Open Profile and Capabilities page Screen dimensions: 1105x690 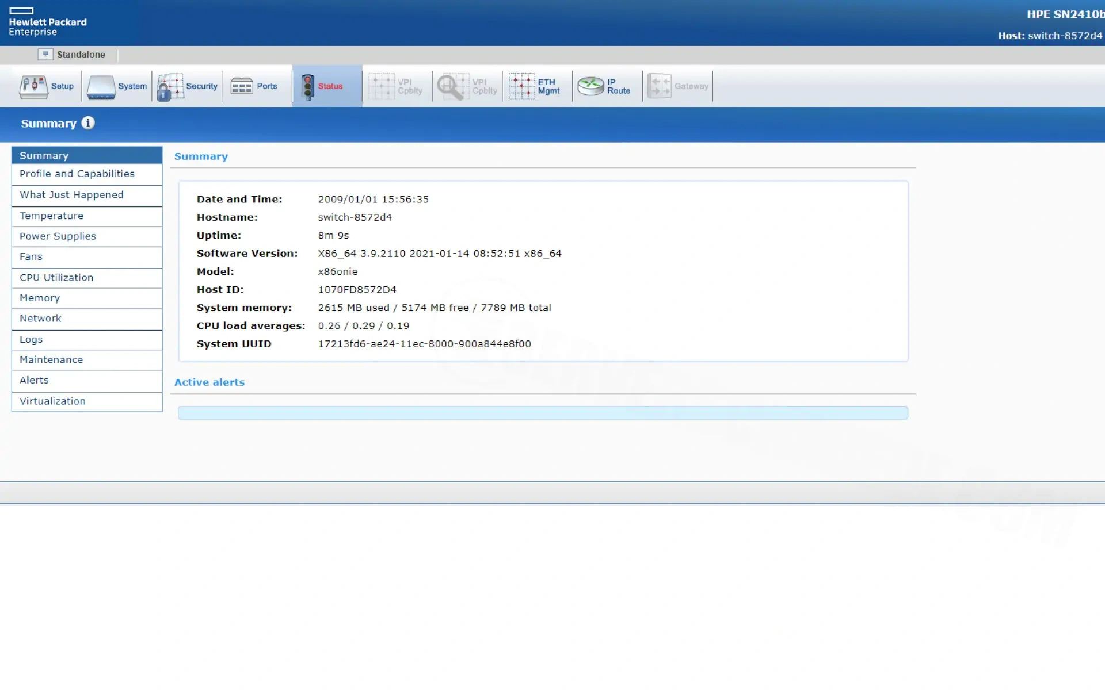coord(77,174)
